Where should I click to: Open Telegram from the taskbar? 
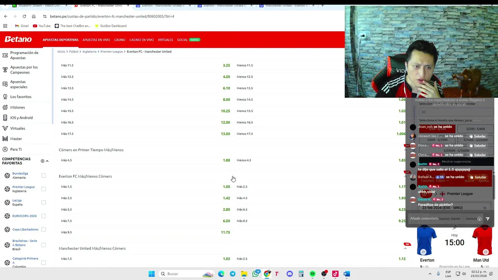pos(233,274)
